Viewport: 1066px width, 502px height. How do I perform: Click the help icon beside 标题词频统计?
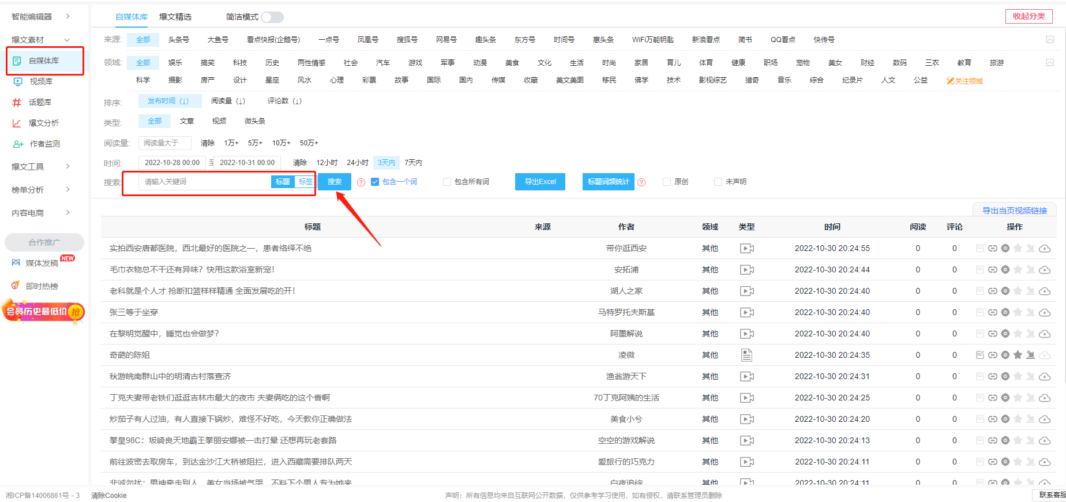(x=641, y=182)
